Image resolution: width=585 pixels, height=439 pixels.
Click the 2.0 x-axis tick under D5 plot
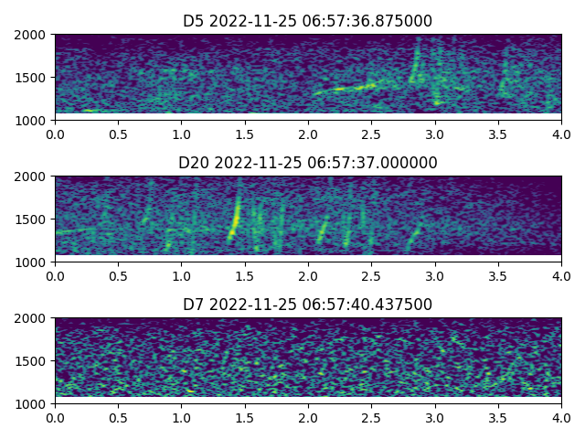(308, 134)
